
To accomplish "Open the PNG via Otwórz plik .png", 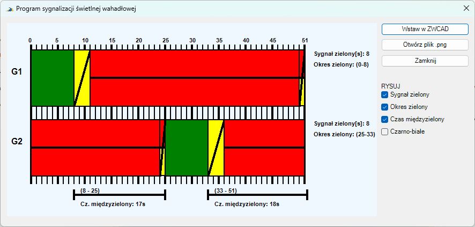I will pyautogui.click(x=425, y=45).
